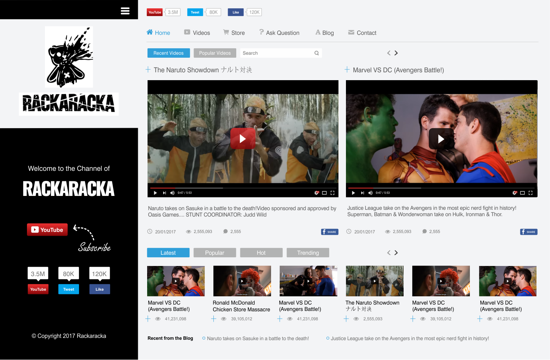Show previous featured videos with top left chevron
The height and width of the screenshot is (360, 550).
(389, 53)
